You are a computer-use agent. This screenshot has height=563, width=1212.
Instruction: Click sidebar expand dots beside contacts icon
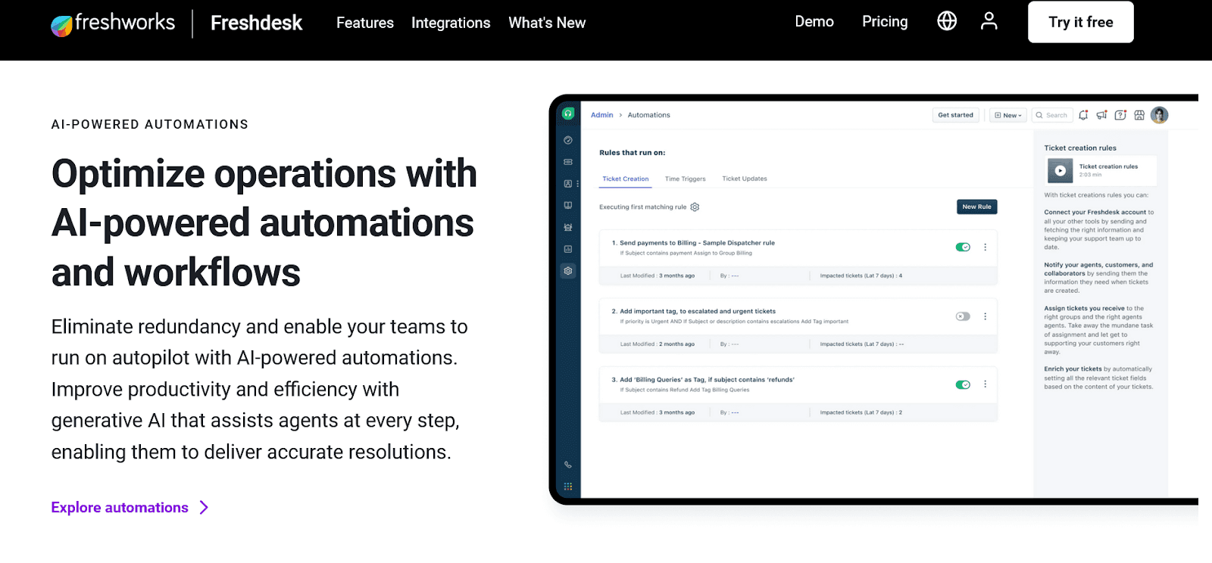pos(578,184)
